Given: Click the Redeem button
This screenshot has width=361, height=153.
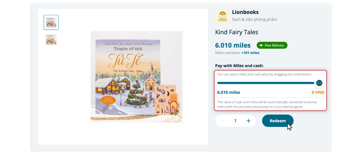Looking at the screenshot, I should [278, 121].
